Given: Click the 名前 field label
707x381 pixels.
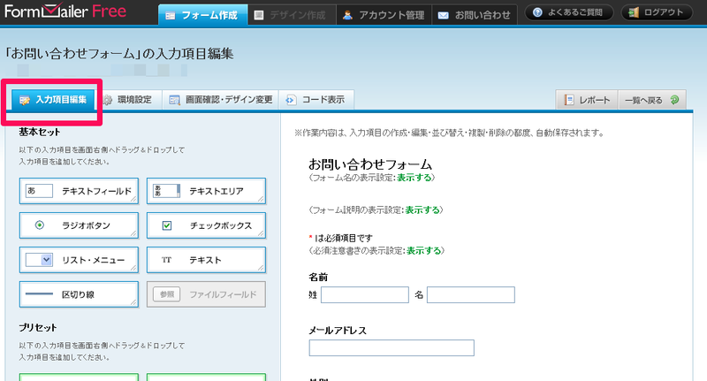Looking at the screenshot, I should pyautogui.click(x=318, y=277).
